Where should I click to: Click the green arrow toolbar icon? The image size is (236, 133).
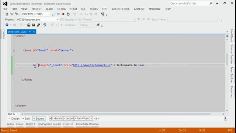[12, 14]
